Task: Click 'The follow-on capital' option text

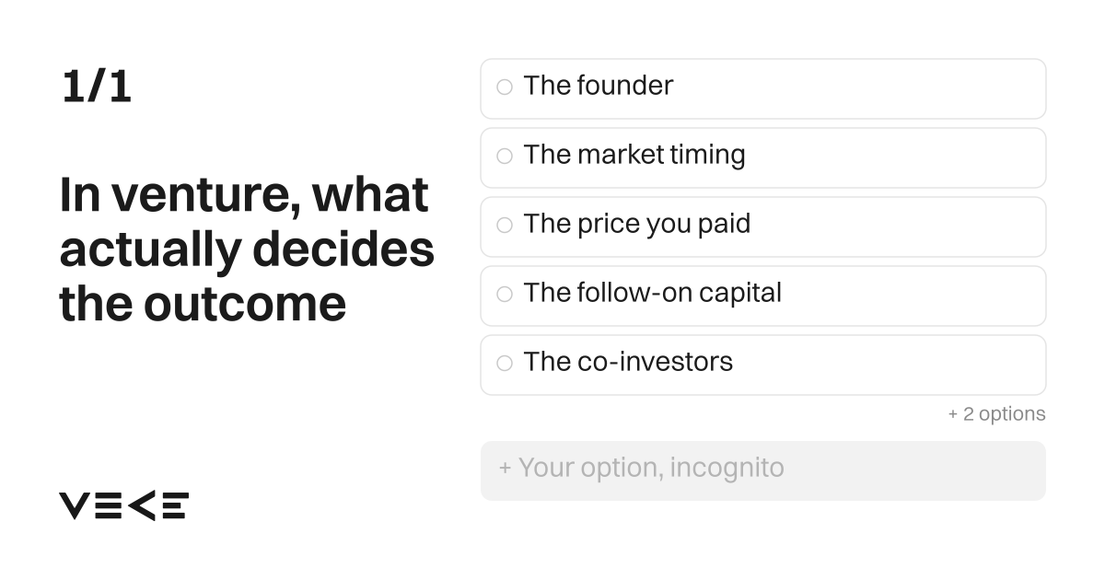Action: [x=653, y=293]
